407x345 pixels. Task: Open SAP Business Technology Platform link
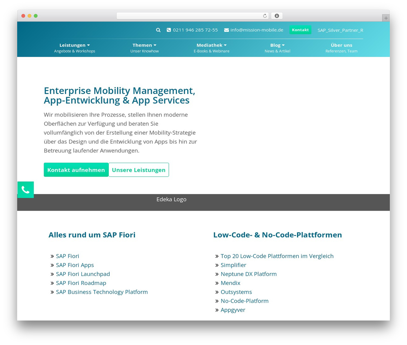click(102, 292)
